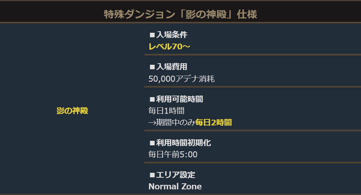Click the table title 特殊ダンジョン「影の神殿」仕様
This screenshot has width=361, height=195.
coord(180,15)
